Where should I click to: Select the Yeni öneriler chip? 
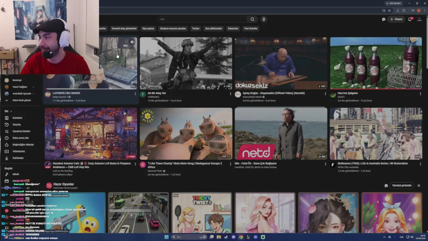pyautogui.click(x=251, y=28)
